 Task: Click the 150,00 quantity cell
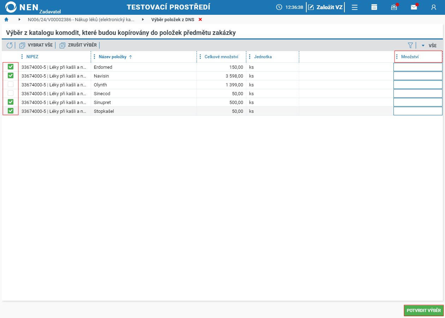pyautogui.click(x=221, y=67)
